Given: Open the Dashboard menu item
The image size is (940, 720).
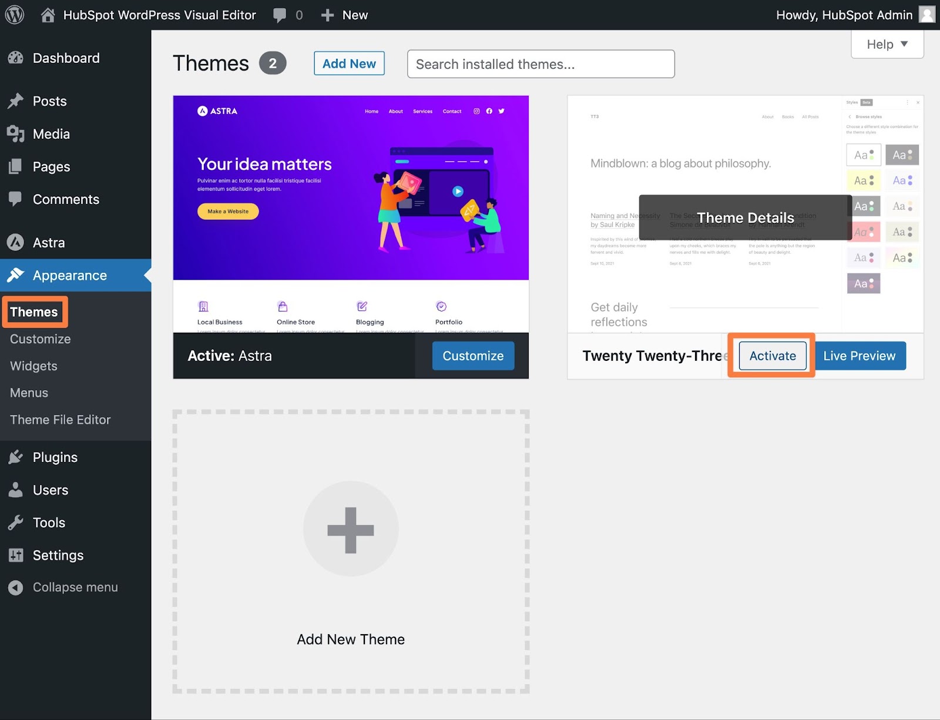Looking at the screenshot, I should (x=66, y=58).
